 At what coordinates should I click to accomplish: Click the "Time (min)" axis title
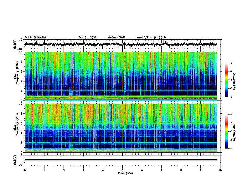125,173
